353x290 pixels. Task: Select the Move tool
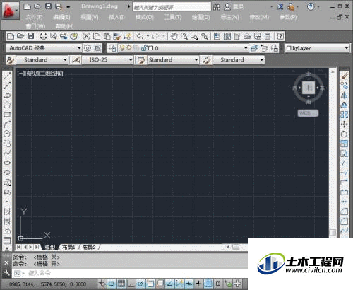click(x=345, y=124)
